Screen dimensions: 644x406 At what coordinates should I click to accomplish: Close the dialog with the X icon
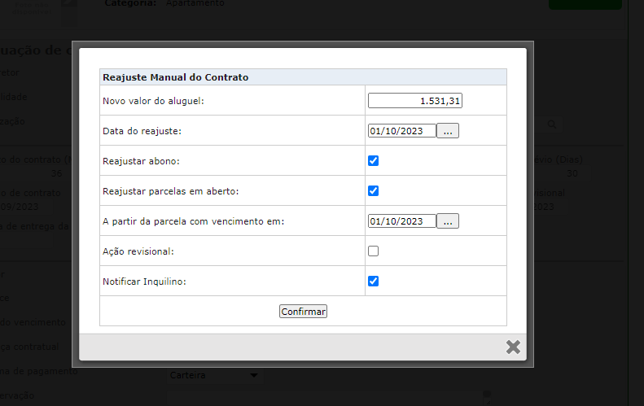(x=513, y=347)
